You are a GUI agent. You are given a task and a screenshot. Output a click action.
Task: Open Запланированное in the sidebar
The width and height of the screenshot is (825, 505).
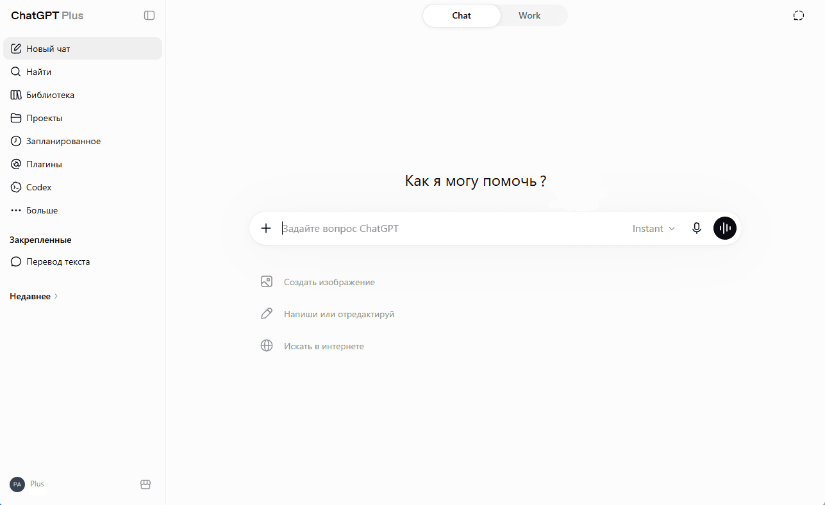pyautogui.click(x=83, y=141)
